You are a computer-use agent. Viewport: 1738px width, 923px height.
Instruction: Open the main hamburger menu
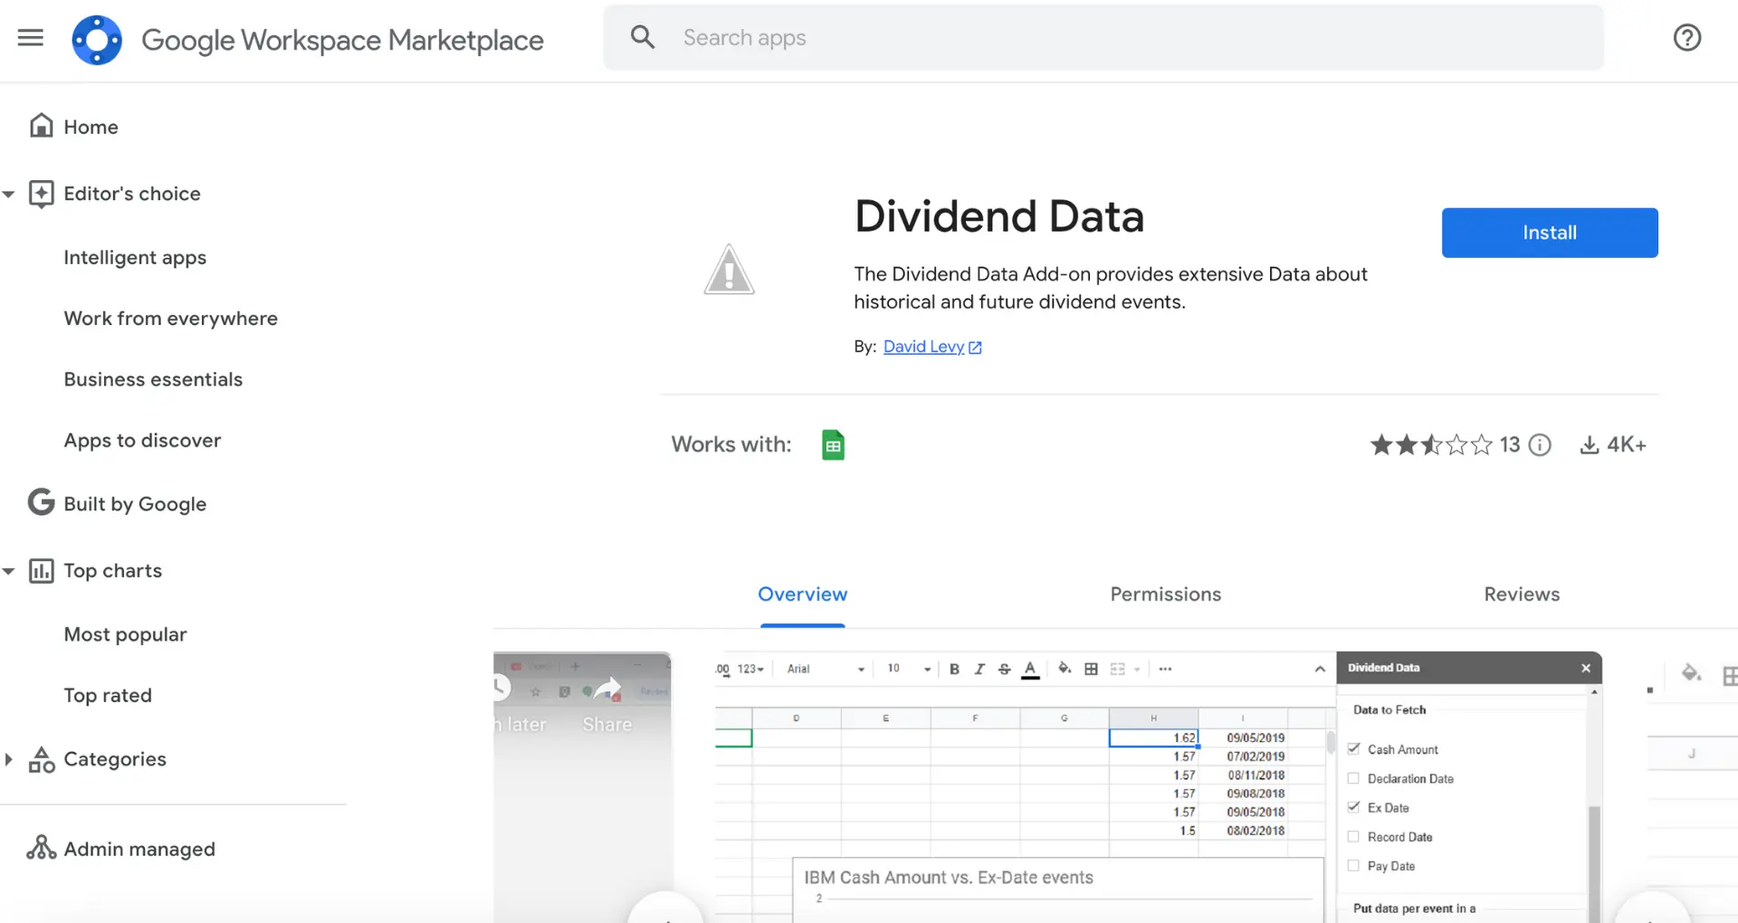point(31,37)
